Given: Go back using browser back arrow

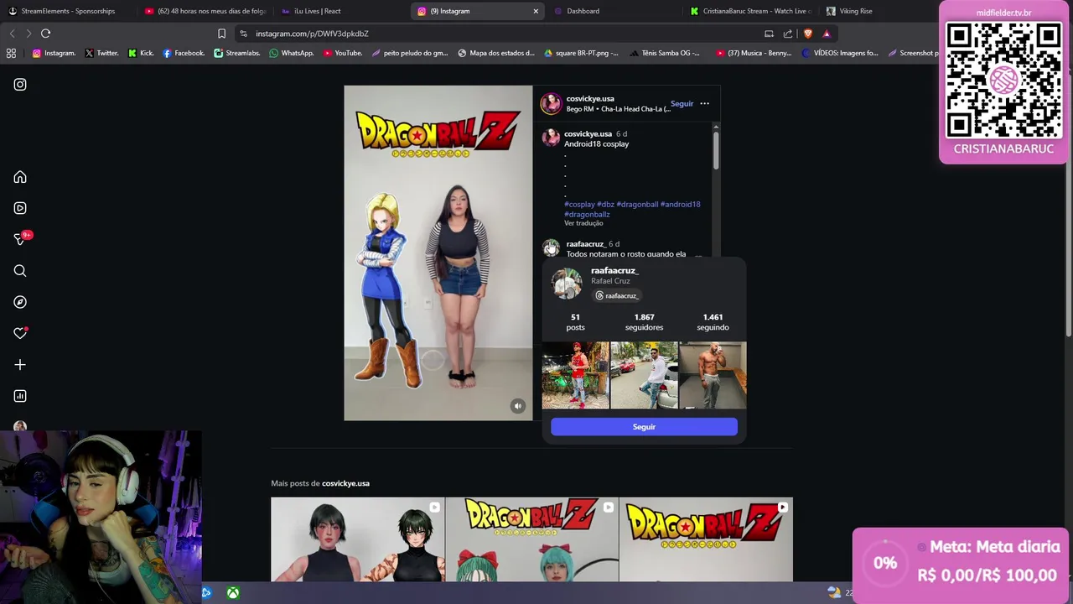Looking at the screenshot, I should tap(12, 34).
